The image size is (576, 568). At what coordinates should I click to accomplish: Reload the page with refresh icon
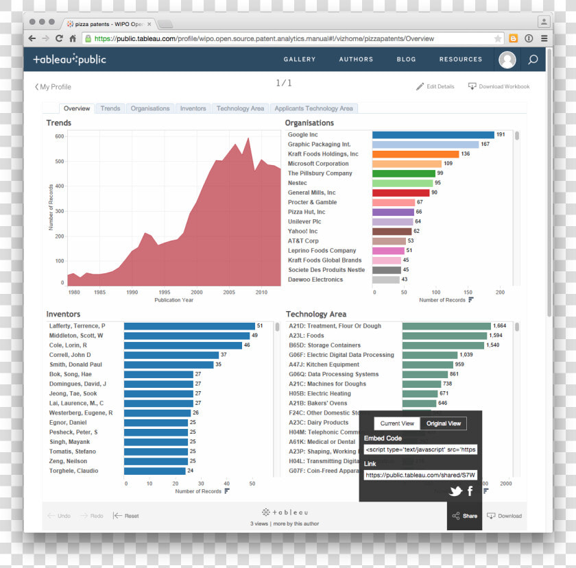coord(59,38)
